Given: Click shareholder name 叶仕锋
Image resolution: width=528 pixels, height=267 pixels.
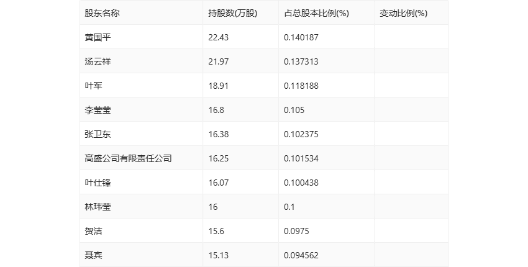Looking at the screenshot, I should click(x=98, y=183).
